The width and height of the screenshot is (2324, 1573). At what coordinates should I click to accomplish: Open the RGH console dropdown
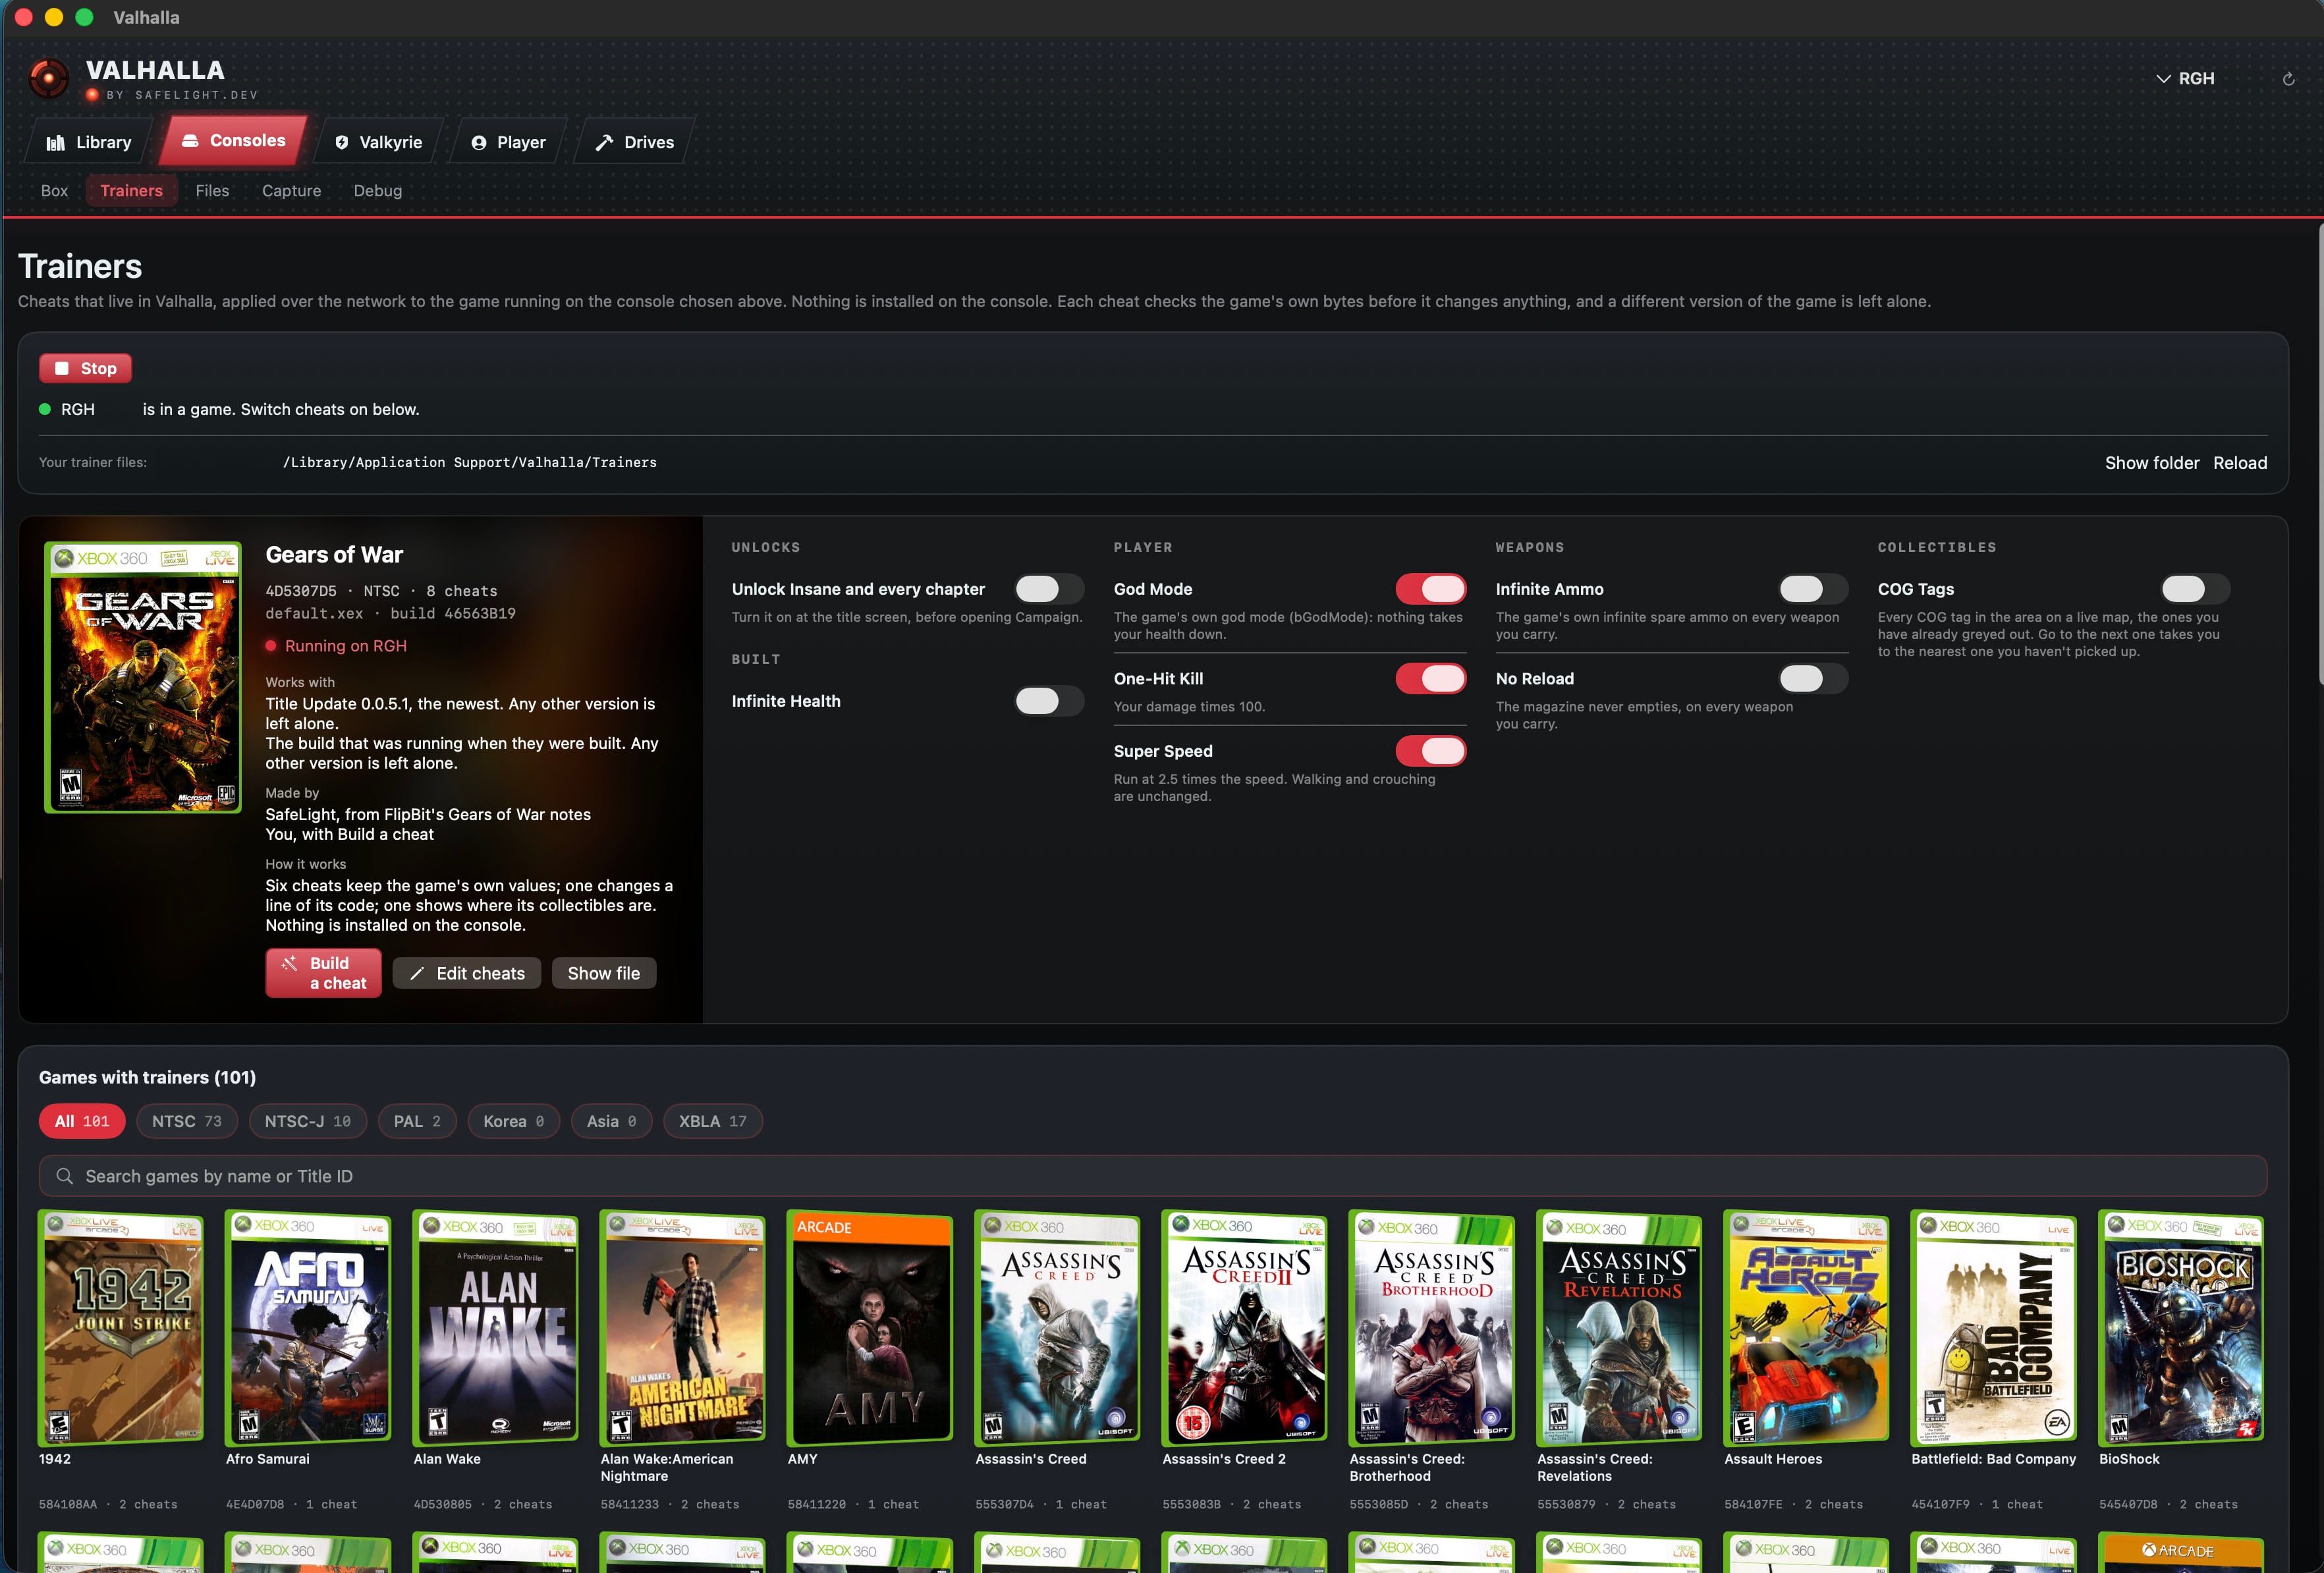[2185, 78]
